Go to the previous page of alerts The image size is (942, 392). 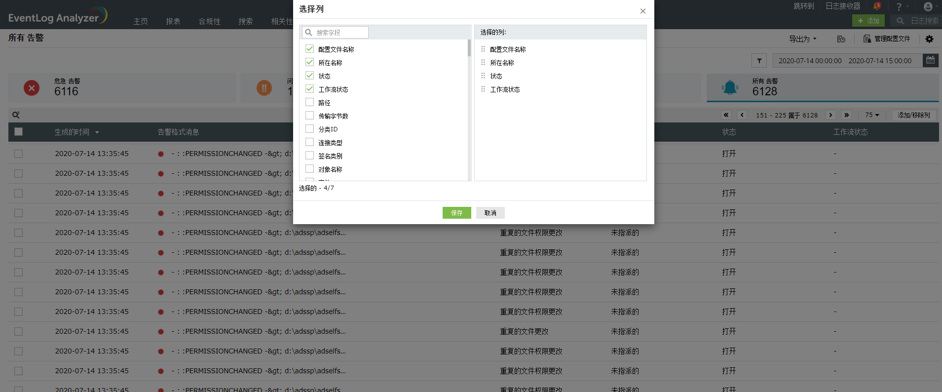tap(742, 115)
